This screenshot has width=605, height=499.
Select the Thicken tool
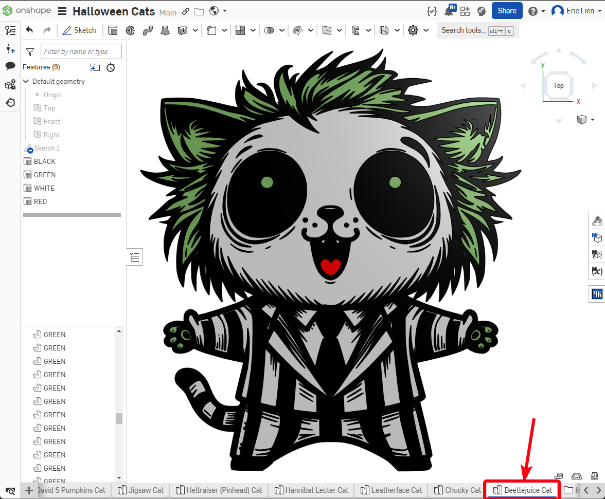[183, 30]
